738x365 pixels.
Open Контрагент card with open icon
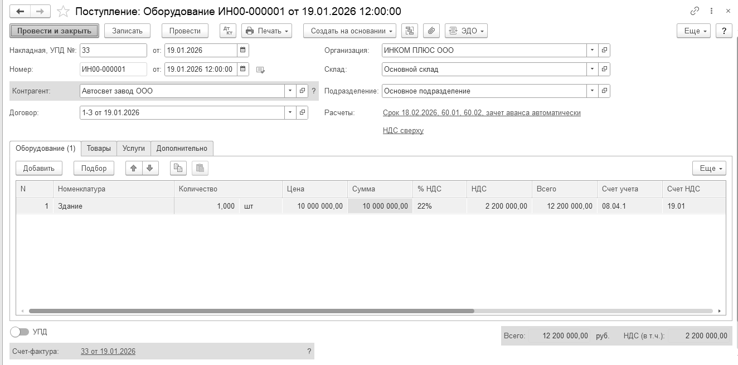[x=302, y=91]
